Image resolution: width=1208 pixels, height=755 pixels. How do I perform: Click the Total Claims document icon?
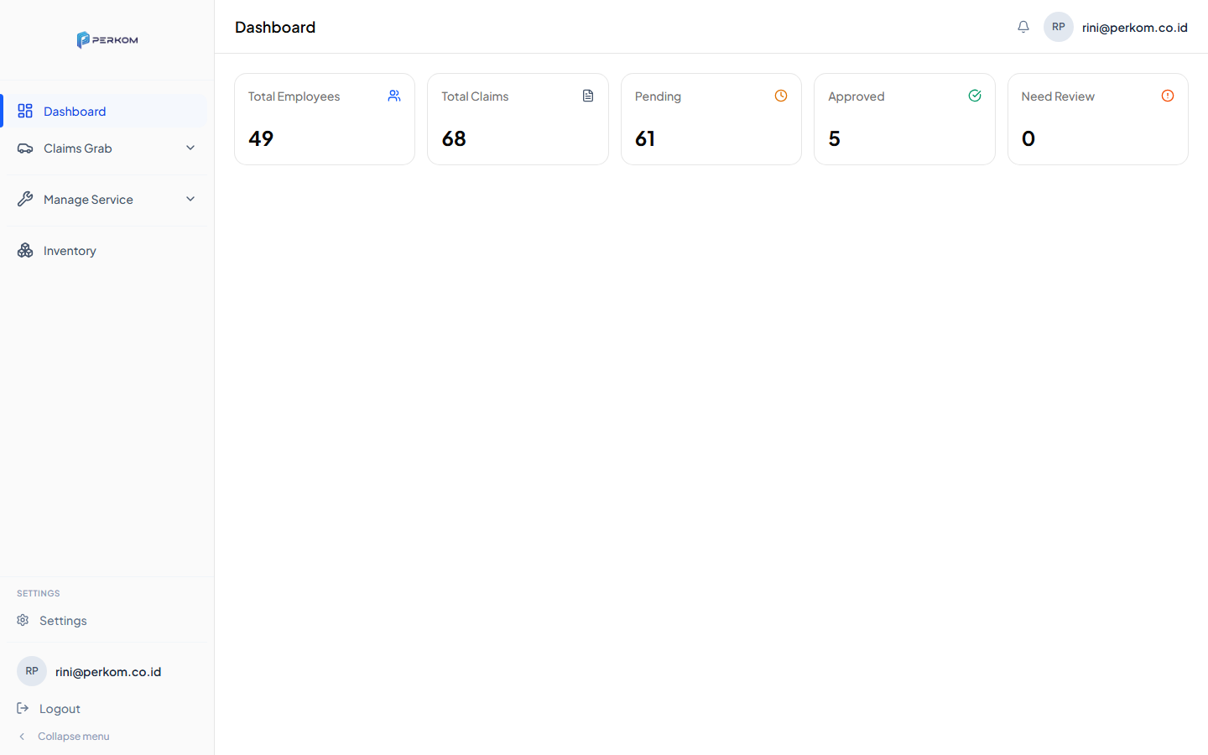click(588, 96)
